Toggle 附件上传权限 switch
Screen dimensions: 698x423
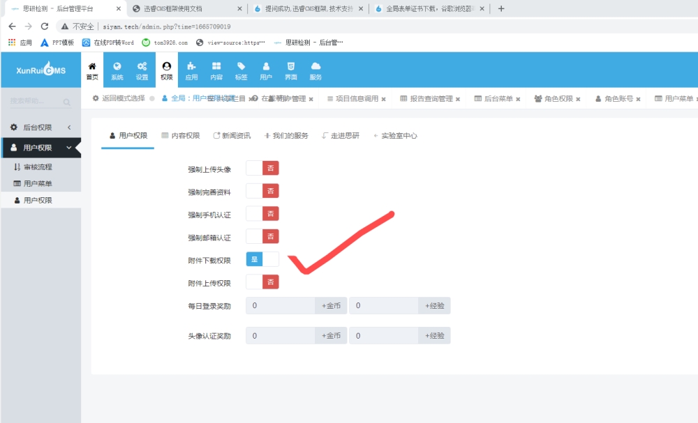262,282
